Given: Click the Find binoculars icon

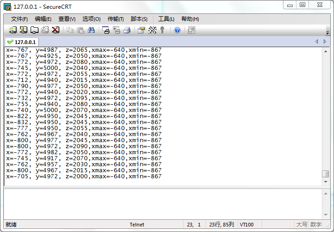Looking at the screenshot, I should click(91, 30).
